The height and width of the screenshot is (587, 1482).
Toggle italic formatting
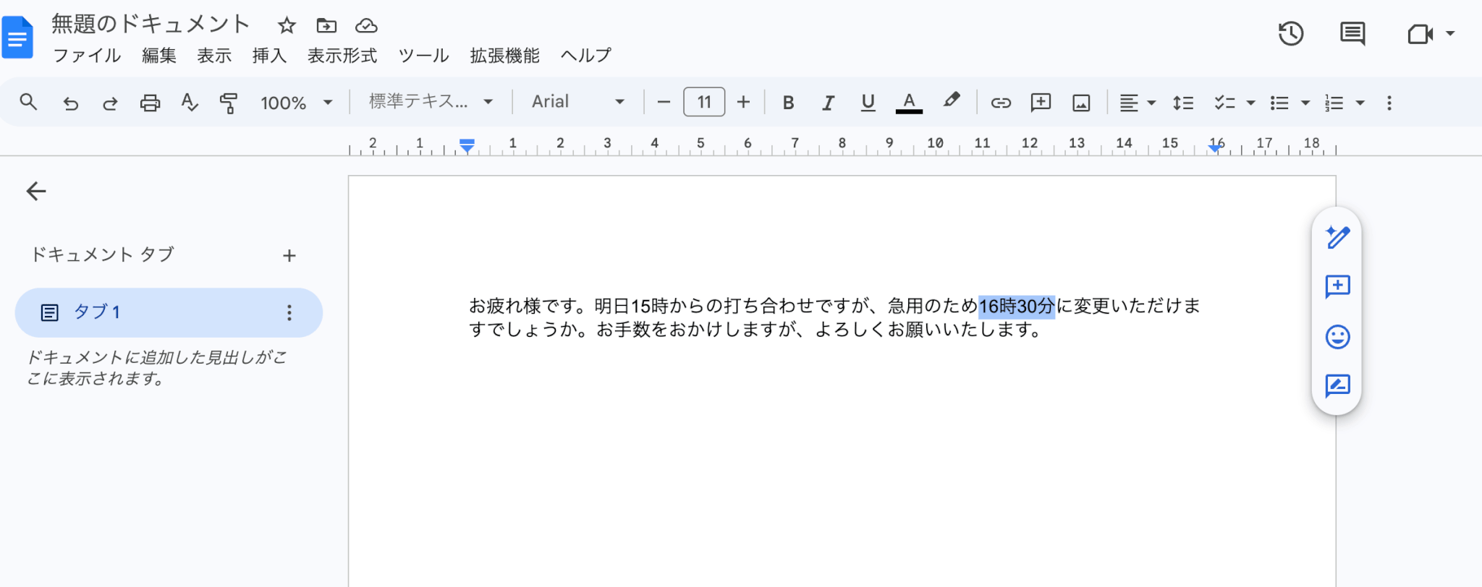pyautogui.click(x=828, y=103)
